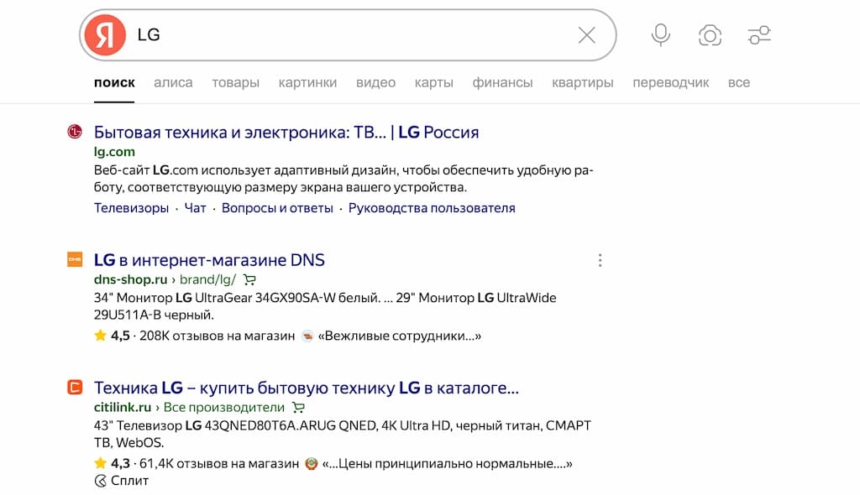Click the DNS shop favicon
The image size is (860, 495).
coord(75,260)
